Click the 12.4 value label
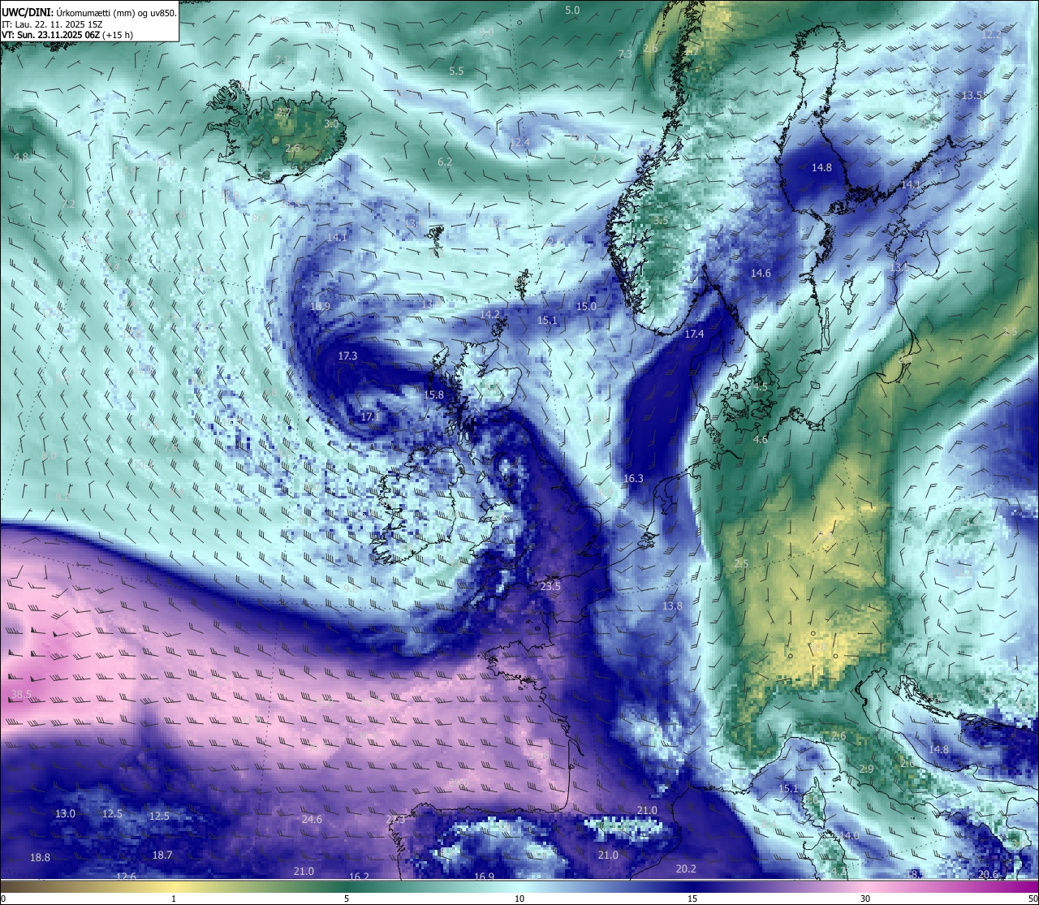 point(519,142)
